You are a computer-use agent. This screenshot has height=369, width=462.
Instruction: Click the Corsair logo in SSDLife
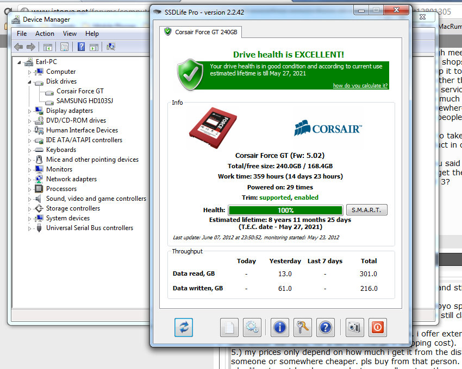coord(328,128)
